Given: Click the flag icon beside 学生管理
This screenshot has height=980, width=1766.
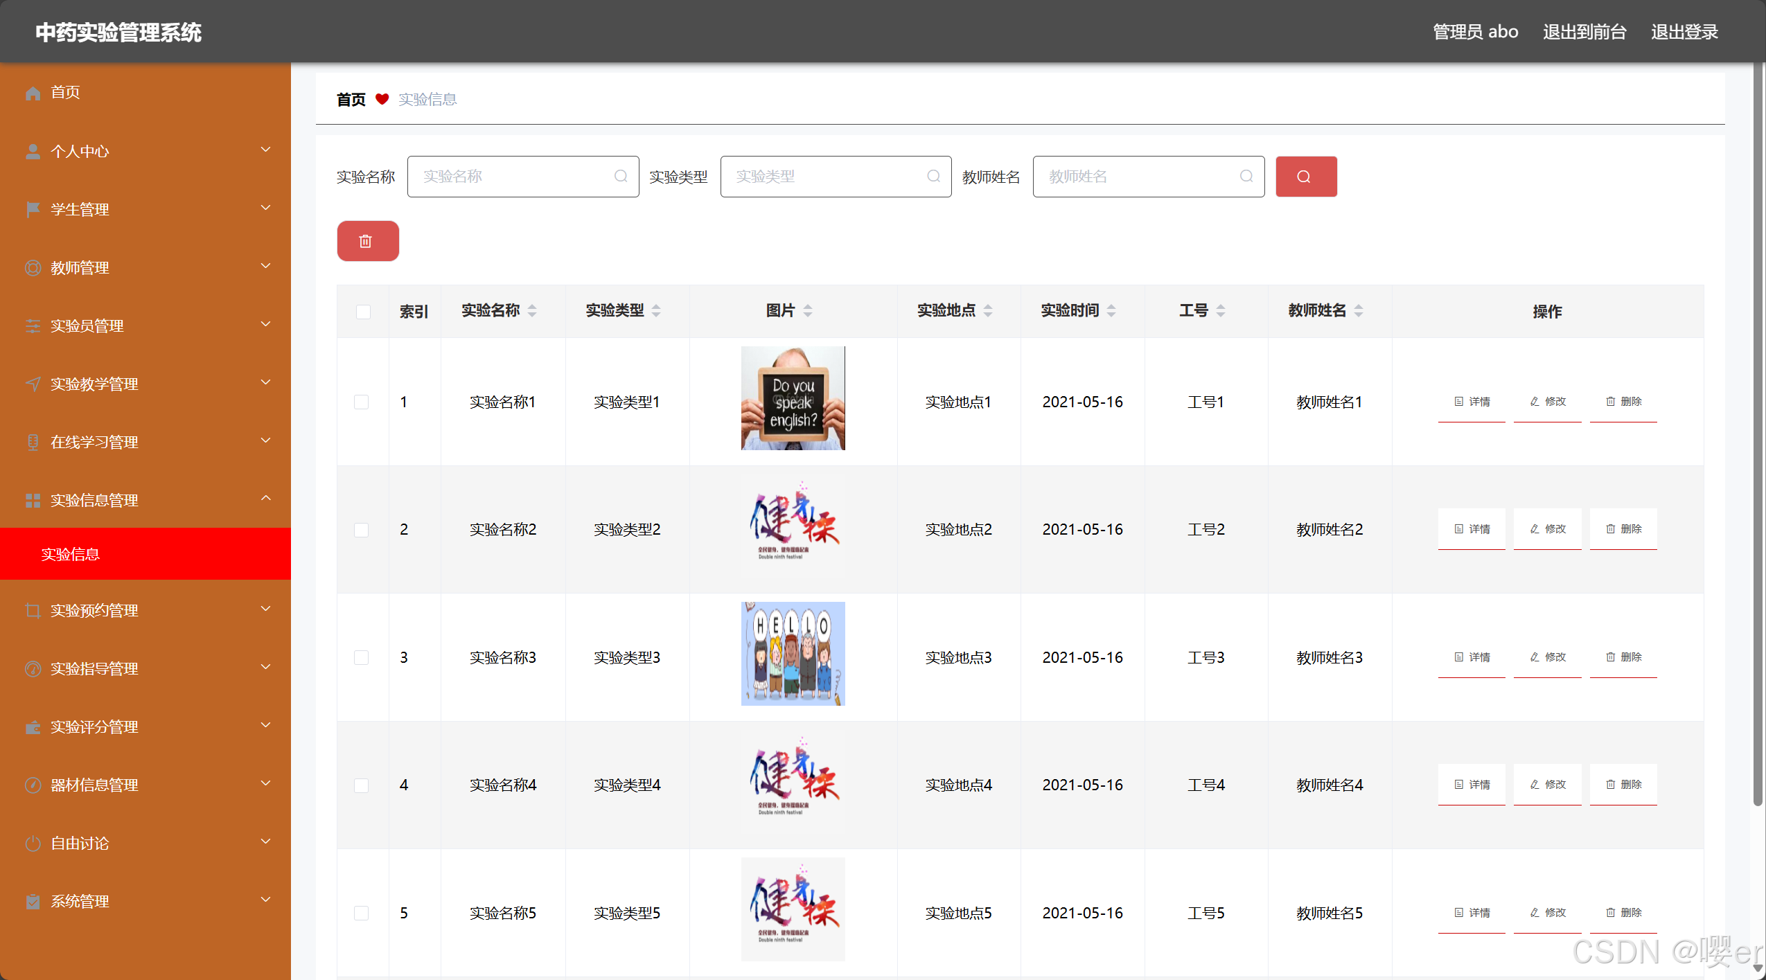Looking at the screenshot, I should [33, 210].
